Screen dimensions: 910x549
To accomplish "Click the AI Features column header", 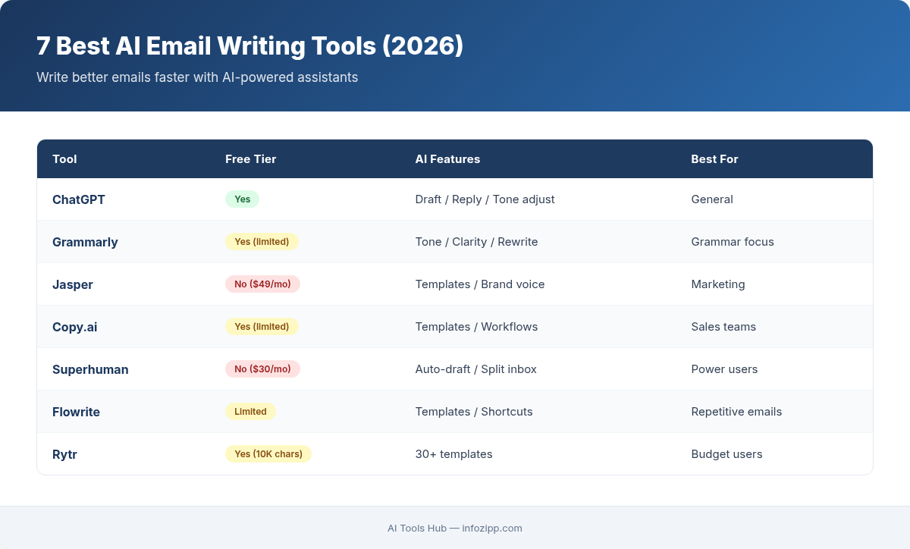I will click(447, 159).
